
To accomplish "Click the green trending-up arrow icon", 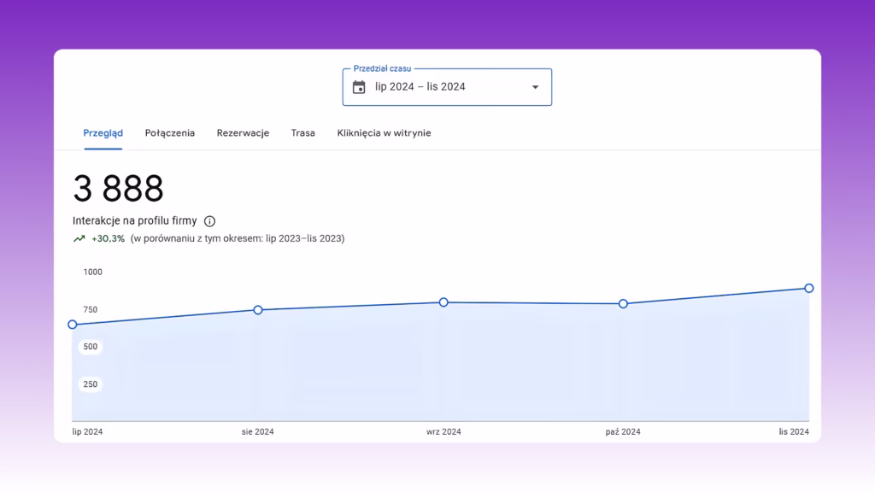I will tap(79, 239).
